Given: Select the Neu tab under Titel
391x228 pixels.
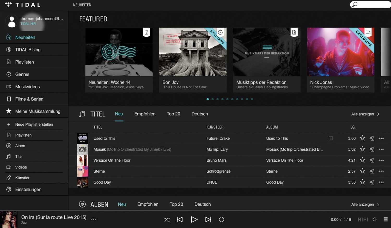Looking at the screenshot, I should (x=119, y=114).
